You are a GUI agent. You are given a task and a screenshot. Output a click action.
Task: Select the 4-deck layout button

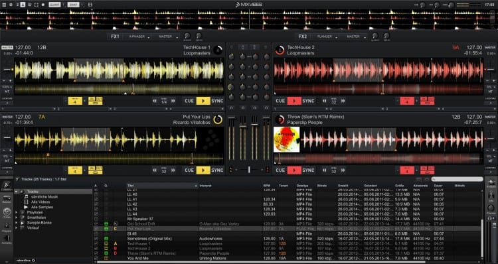[23, 5]
